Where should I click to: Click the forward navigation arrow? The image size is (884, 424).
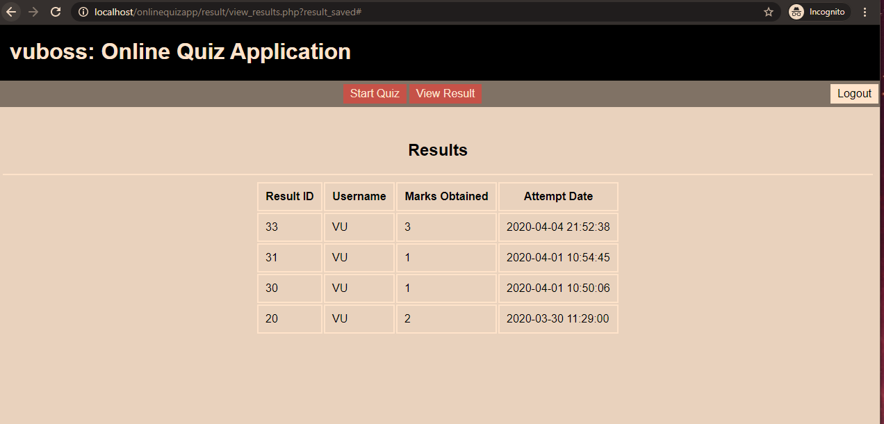point(33,11)
